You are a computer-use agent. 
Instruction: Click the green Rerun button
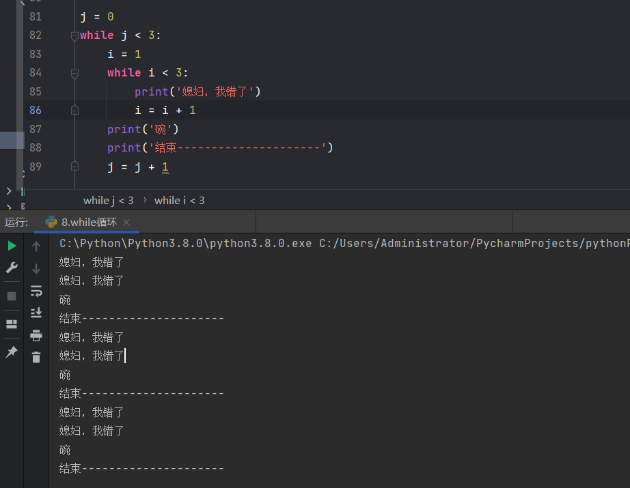point(12,246)
